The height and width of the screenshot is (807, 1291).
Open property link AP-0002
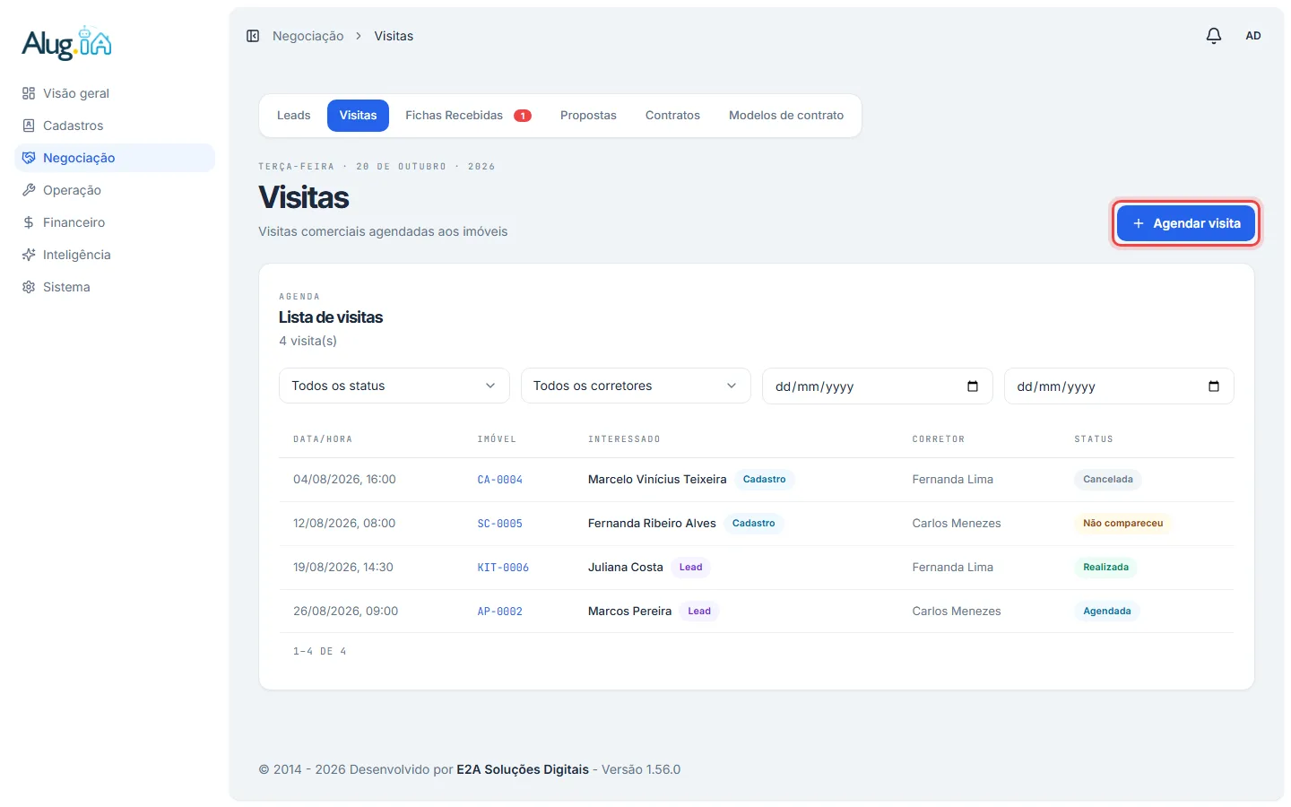pos(500,612)
